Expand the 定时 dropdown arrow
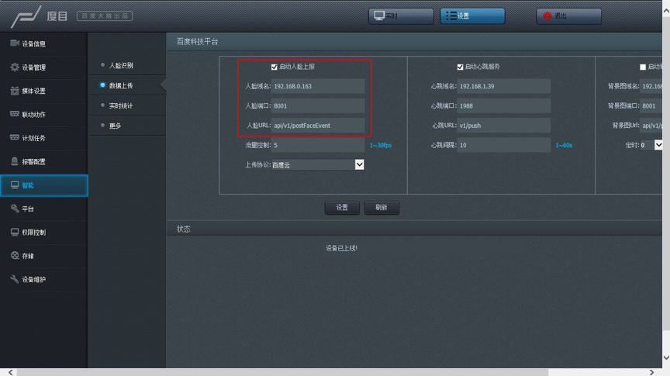Image resolution: width=670 pixels, height=376 pixels. click(658, 145)
